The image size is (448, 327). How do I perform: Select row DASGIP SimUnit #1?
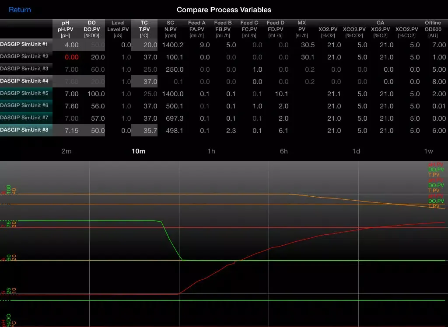coord(26,45)
